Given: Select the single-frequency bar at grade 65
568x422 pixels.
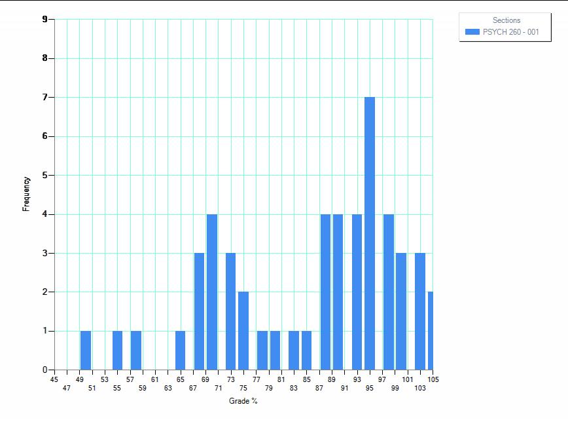Looking at the screenshot, I should pyautogui.click(x=181, y=350).
